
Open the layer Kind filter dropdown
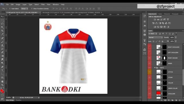point(153,34)
